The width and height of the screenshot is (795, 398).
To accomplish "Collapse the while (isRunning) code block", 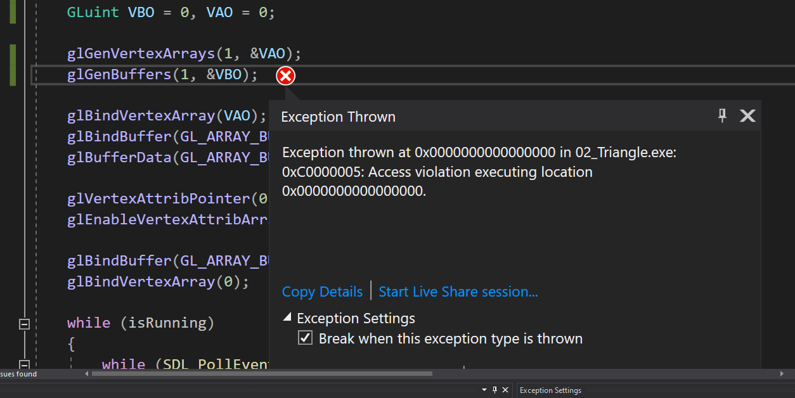I will click(24, 324).
